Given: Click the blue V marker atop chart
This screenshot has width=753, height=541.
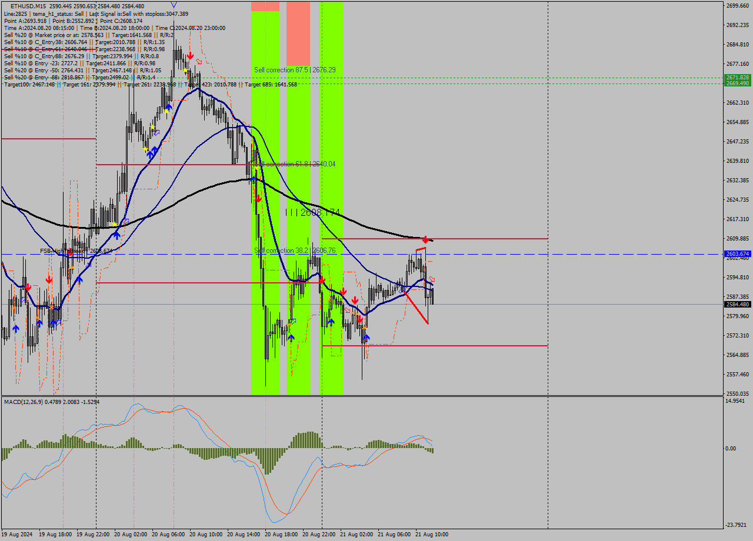Looking at the screenshot, I should coord(174,5).
